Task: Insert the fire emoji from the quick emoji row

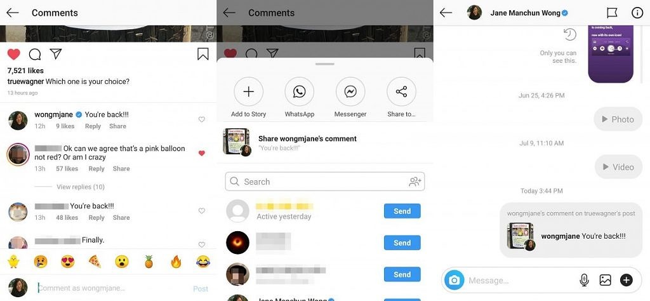Action: click(176, 262)
